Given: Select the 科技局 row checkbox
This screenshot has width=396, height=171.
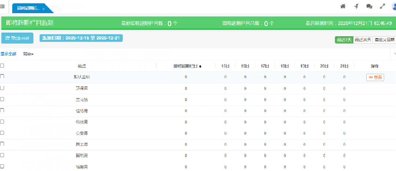Looking at the screenshot, I should click(x=2, y=121).
